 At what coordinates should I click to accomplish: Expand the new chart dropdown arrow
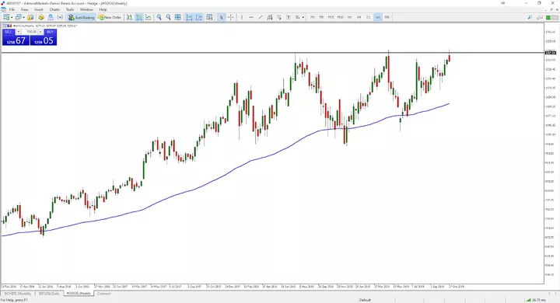(x=12, y=17)
